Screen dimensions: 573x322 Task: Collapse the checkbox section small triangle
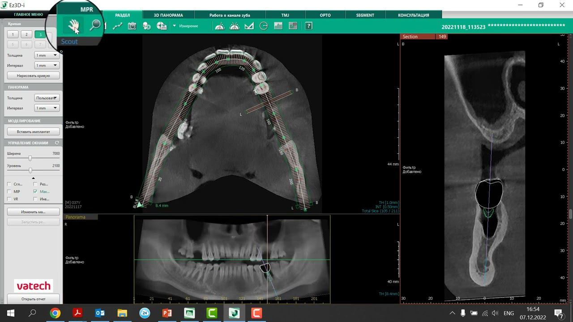33,178
